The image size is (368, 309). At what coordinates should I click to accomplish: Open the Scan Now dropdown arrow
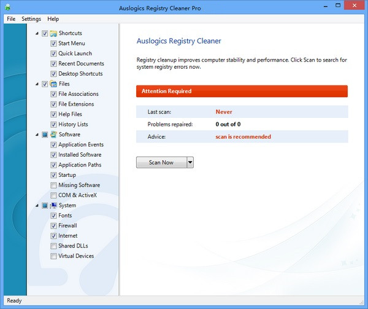tap(190, 162)
